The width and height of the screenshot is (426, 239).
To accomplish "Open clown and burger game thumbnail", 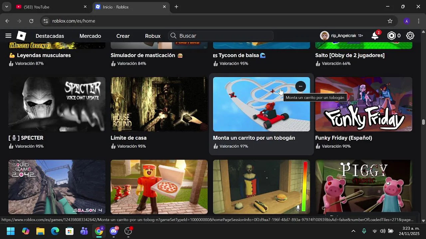I will (261, 187).
